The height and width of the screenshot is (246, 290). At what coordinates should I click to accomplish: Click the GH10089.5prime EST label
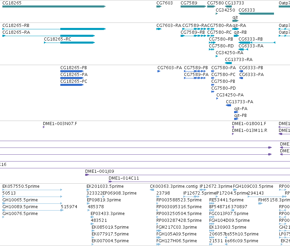point(20,207)
